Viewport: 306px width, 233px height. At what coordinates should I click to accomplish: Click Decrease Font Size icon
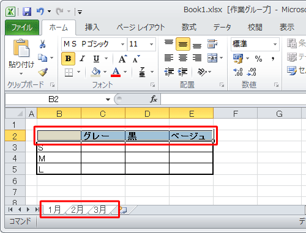136,59
